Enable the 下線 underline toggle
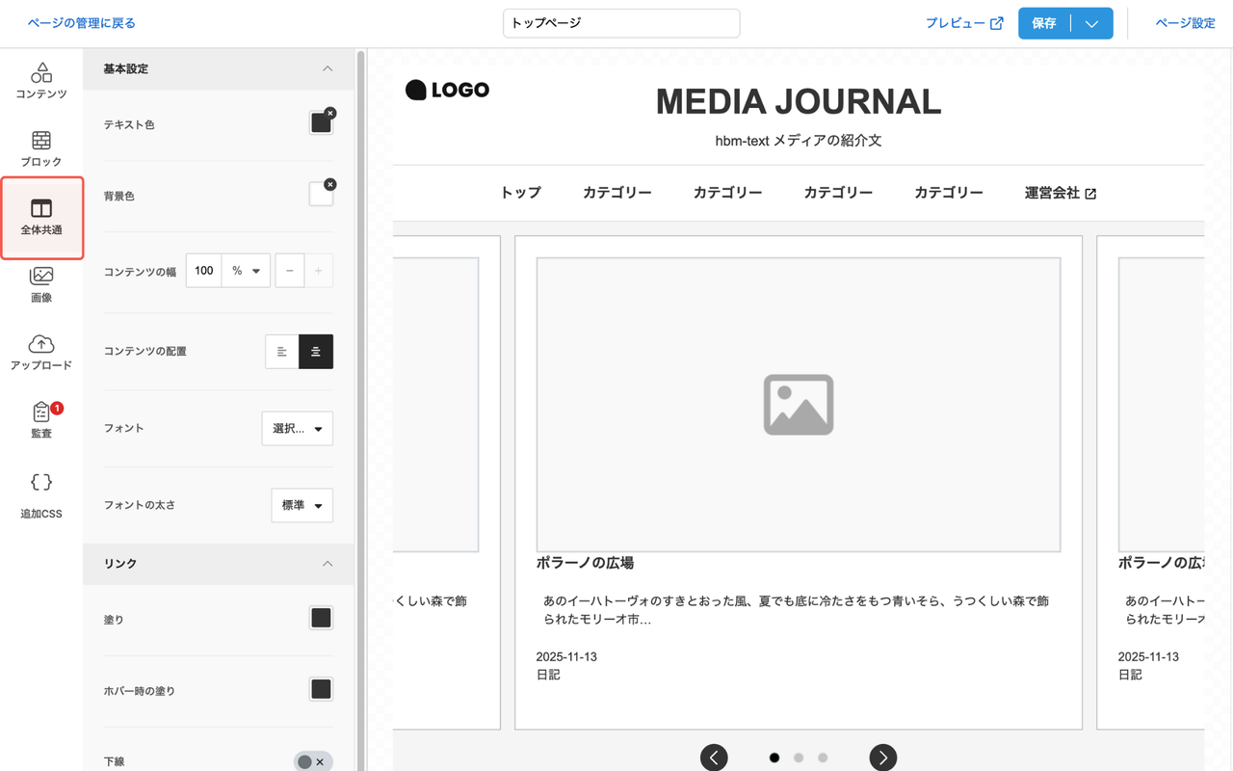 [x=313, y=761]
